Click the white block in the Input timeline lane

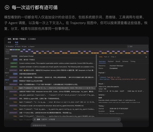(x=11, y=50)
